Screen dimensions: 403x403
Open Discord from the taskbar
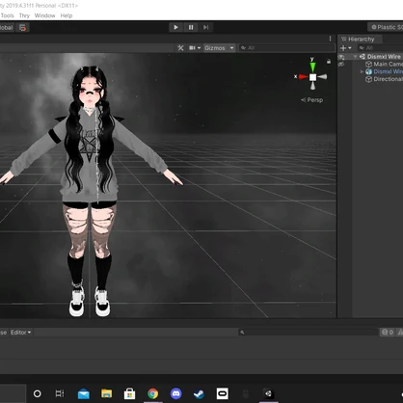(x=175, y=393)
